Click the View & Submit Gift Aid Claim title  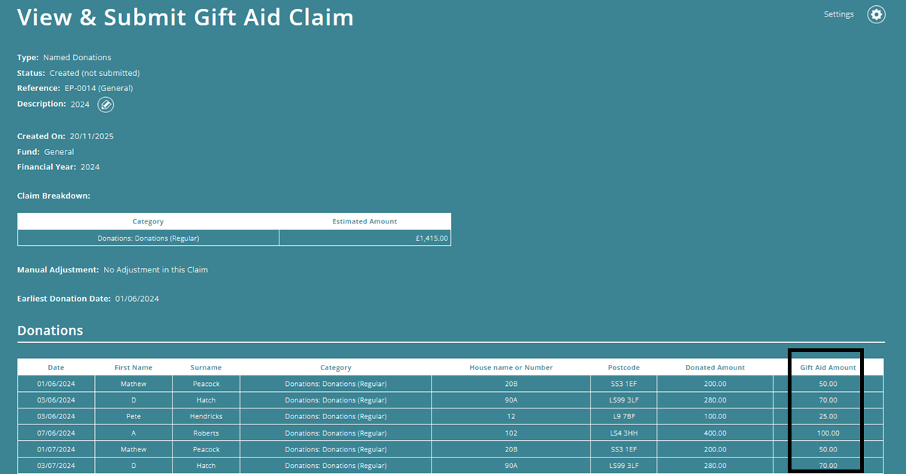click(x=185, y=17)
